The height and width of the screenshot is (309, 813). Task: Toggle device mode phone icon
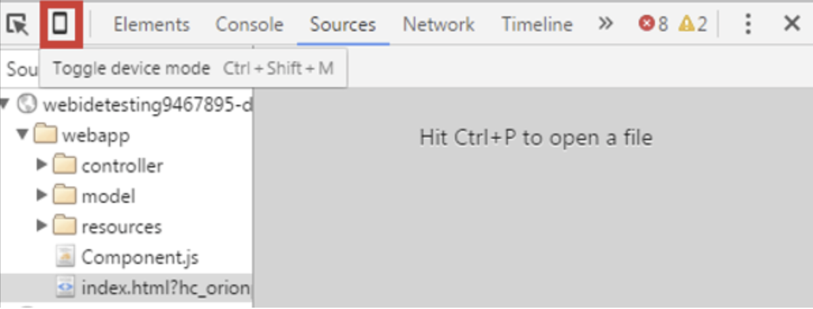click(61, 24)
